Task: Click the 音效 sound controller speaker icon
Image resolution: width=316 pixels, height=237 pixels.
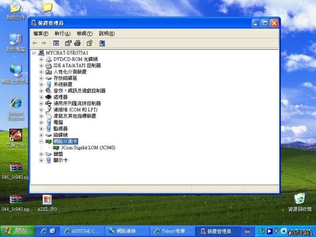Action: [x=48, y=91]
